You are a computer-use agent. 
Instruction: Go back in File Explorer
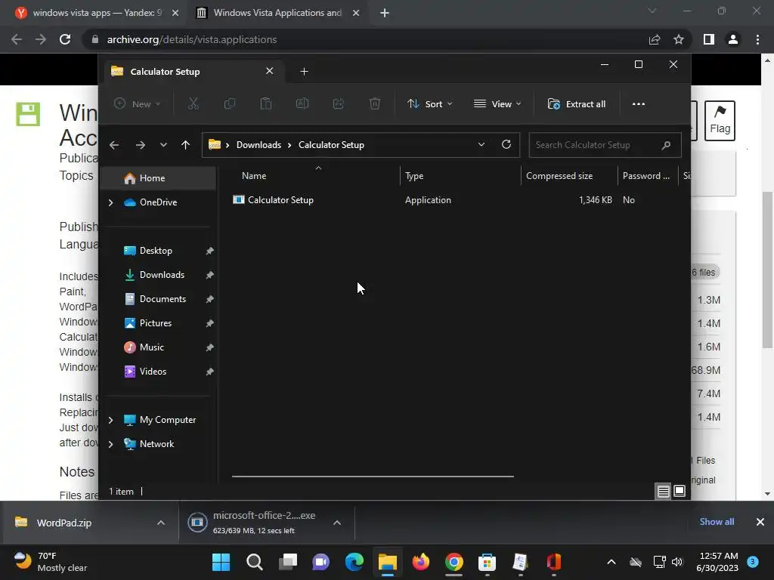click(x=114, y=145)
